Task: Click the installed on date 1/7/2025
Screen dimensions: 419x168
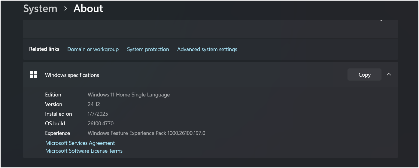Action: pos(98,114)
